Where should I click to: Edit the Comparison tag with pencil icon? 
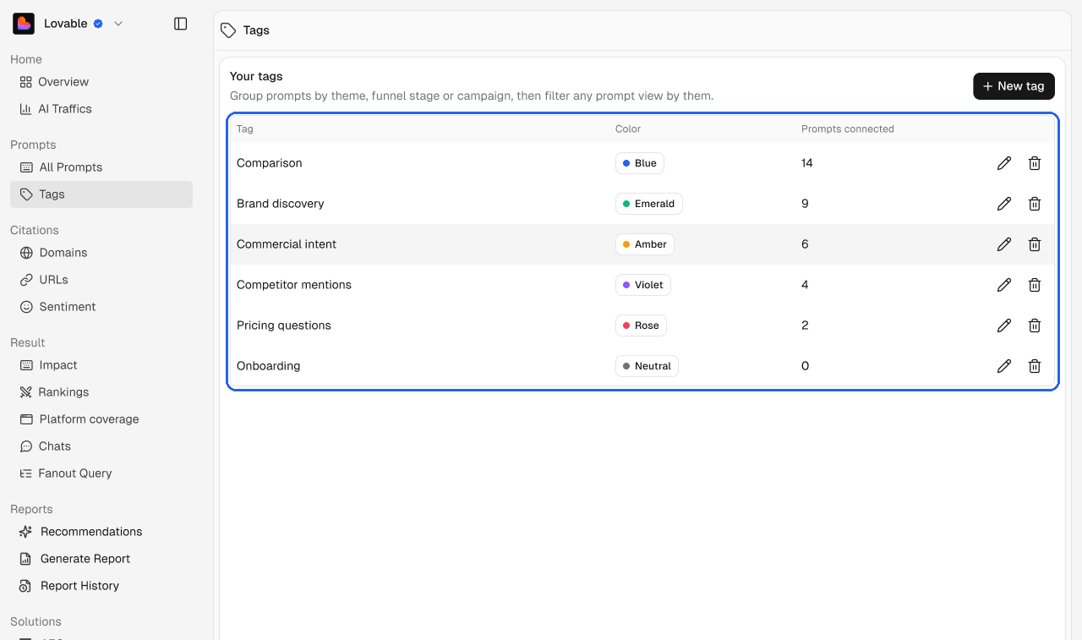coord(1004,163)
